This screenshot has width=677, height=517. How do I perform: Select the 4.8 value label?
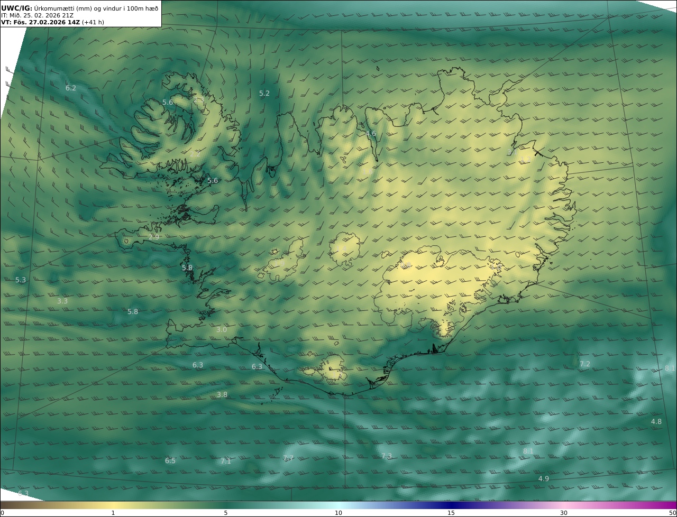[x=656, y=422]
